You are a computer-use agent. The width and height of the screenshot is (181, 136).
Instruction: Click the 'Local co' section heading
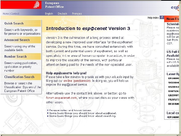(173, 113)
